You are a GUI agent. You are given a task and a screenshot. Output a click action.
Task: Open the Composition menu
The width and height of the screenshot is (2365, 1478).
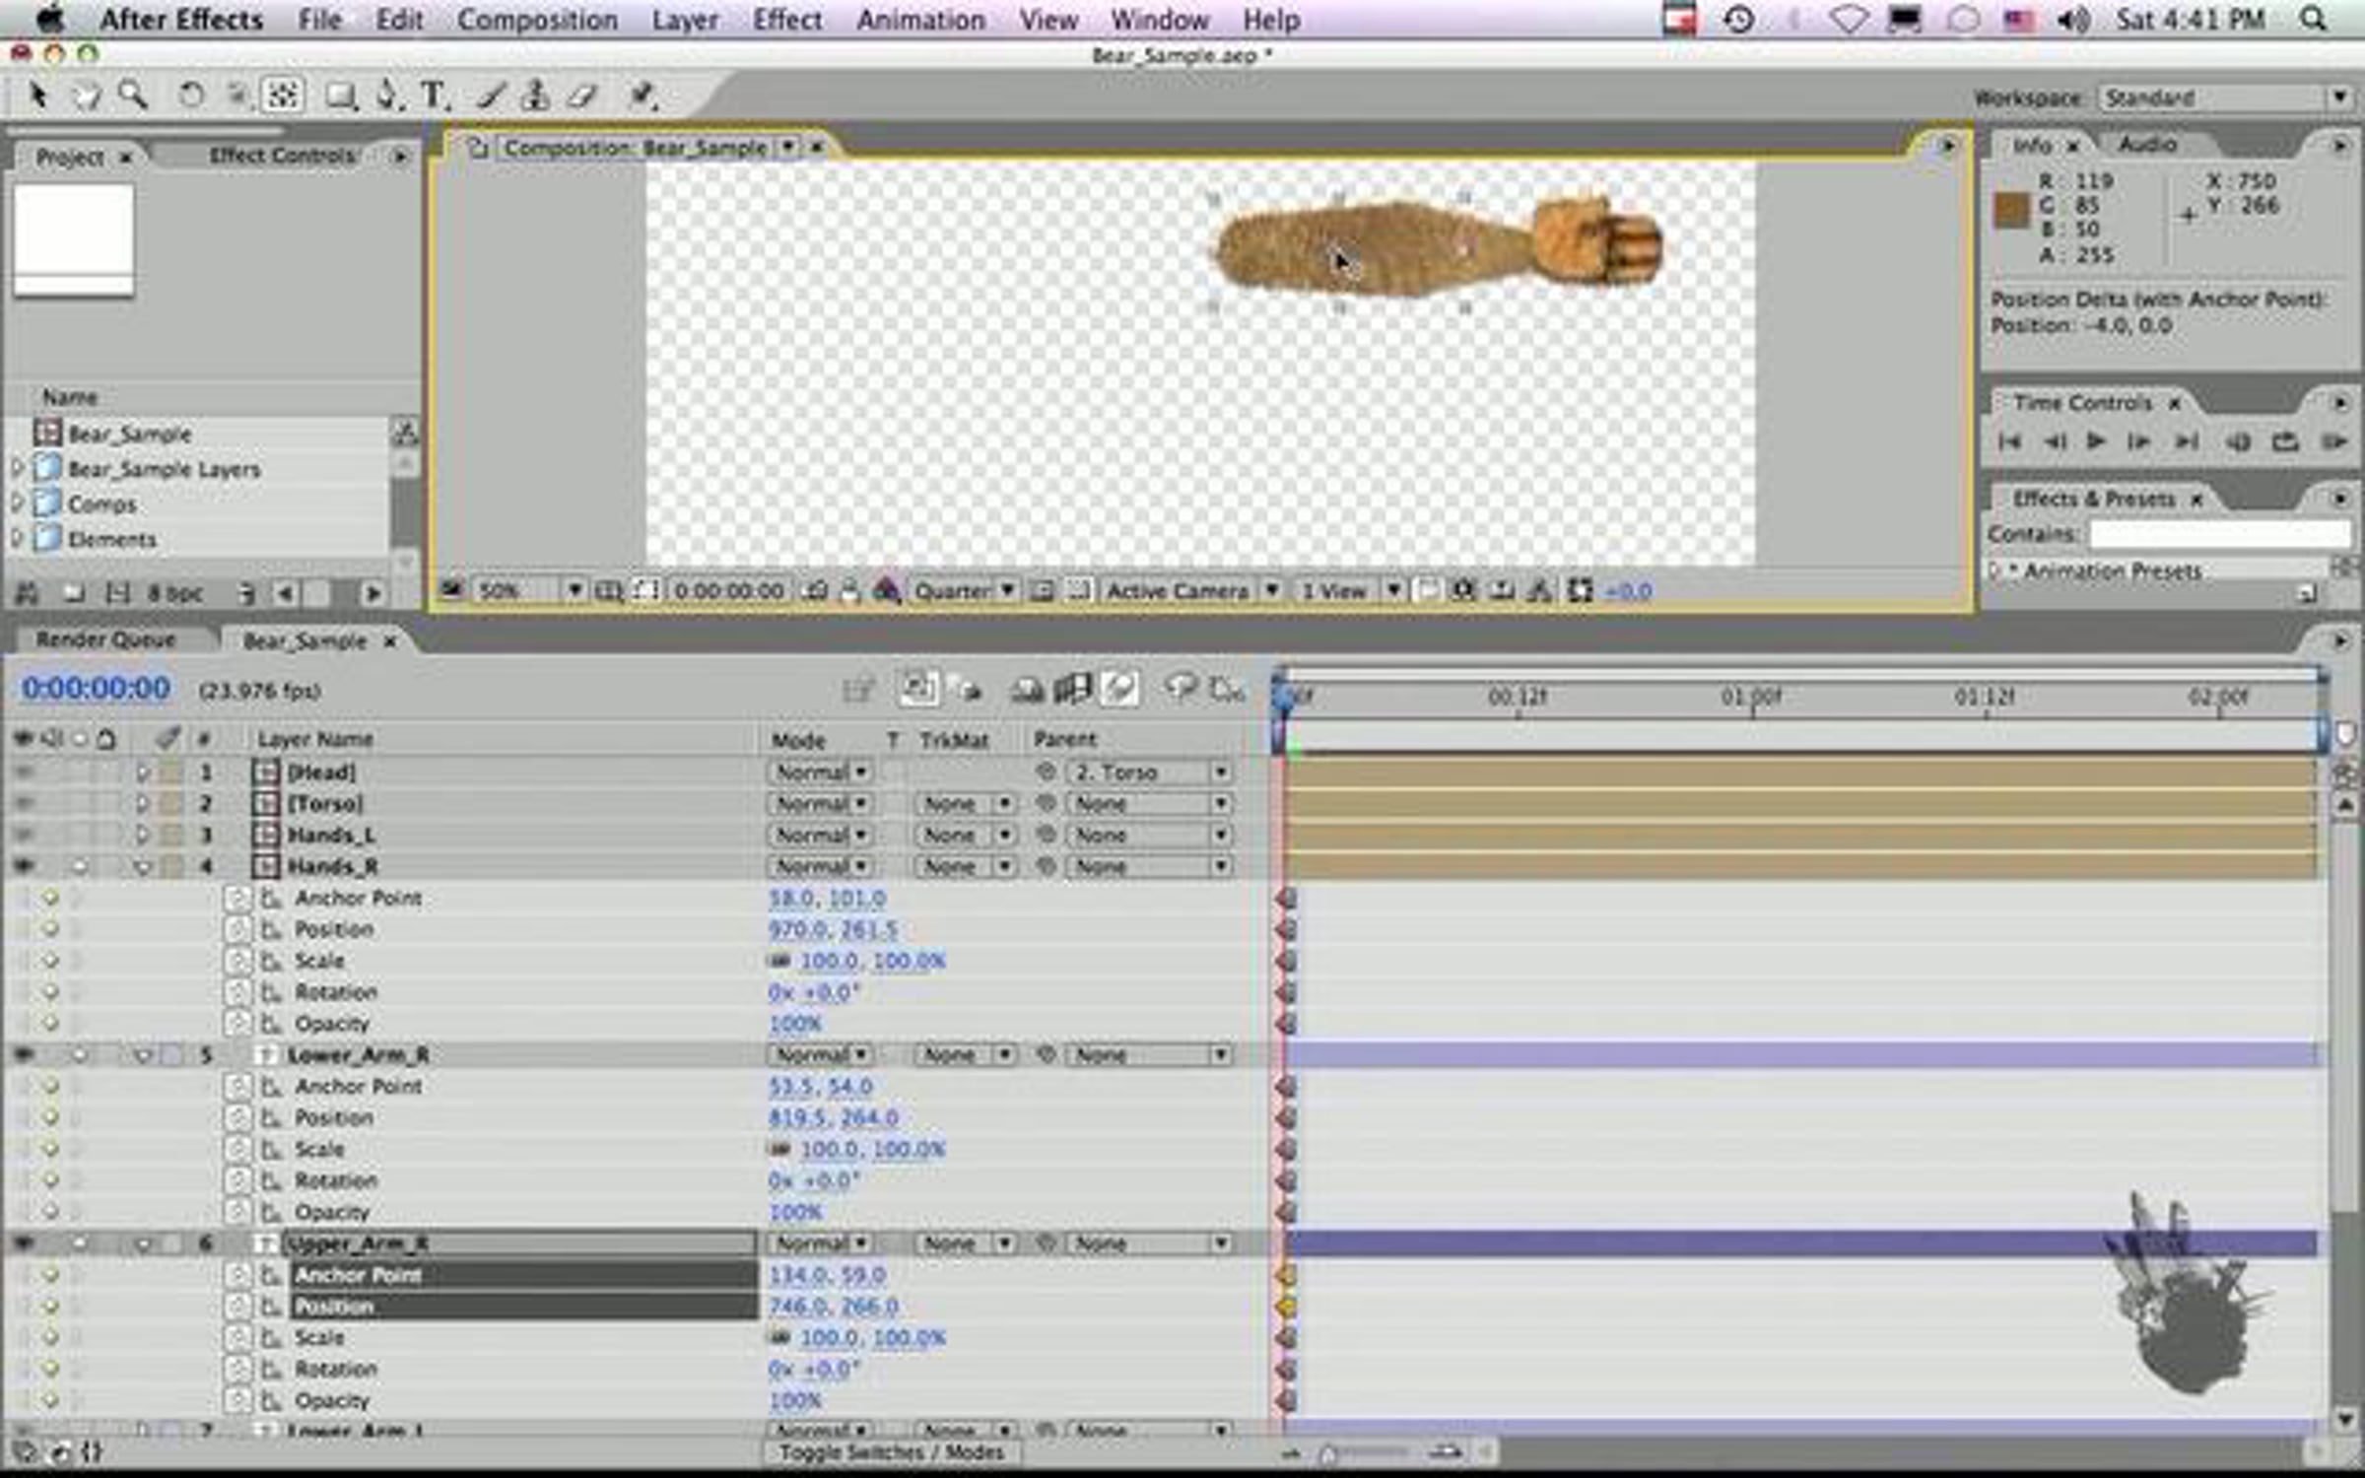click(x=537, y=20)
